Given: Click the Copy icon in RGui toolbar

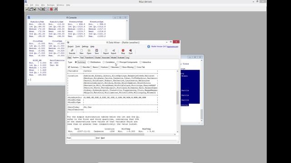Looking at the screenshot, I should [39, 9].
